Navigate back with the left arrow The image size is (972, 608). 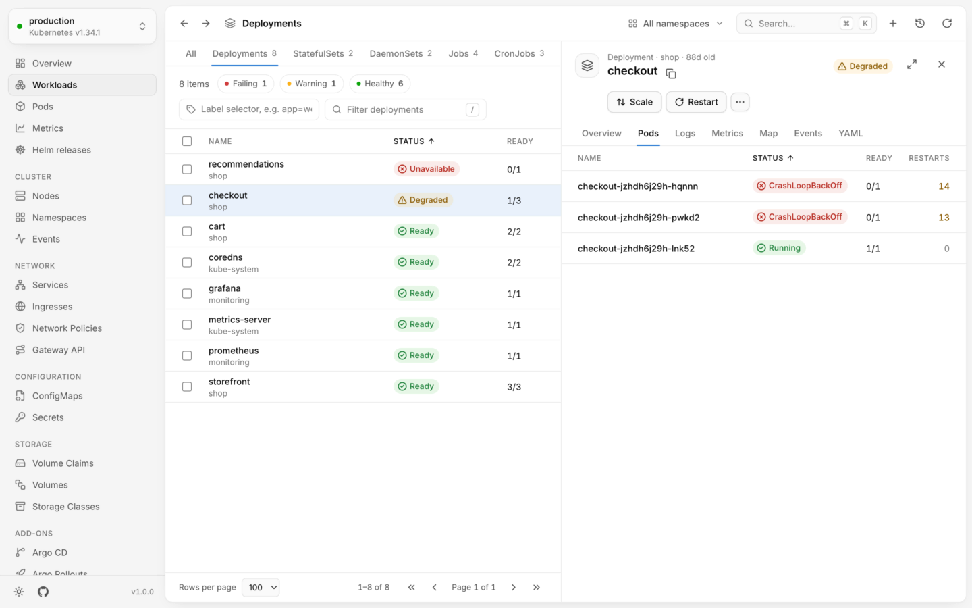pos(184,24)
